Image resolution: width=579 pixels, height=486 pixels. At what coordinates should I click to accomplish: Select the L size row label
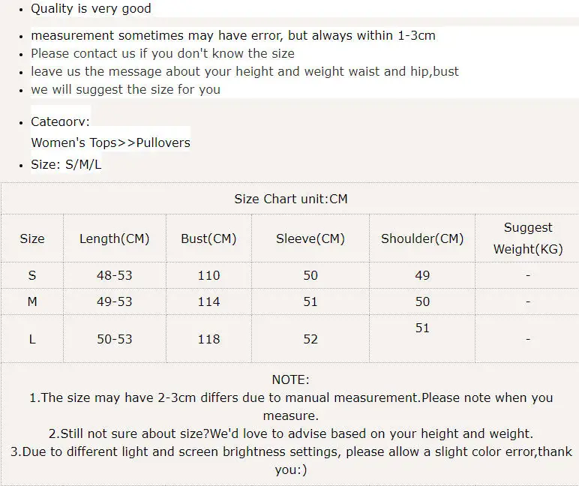click(x=32, y=339)
